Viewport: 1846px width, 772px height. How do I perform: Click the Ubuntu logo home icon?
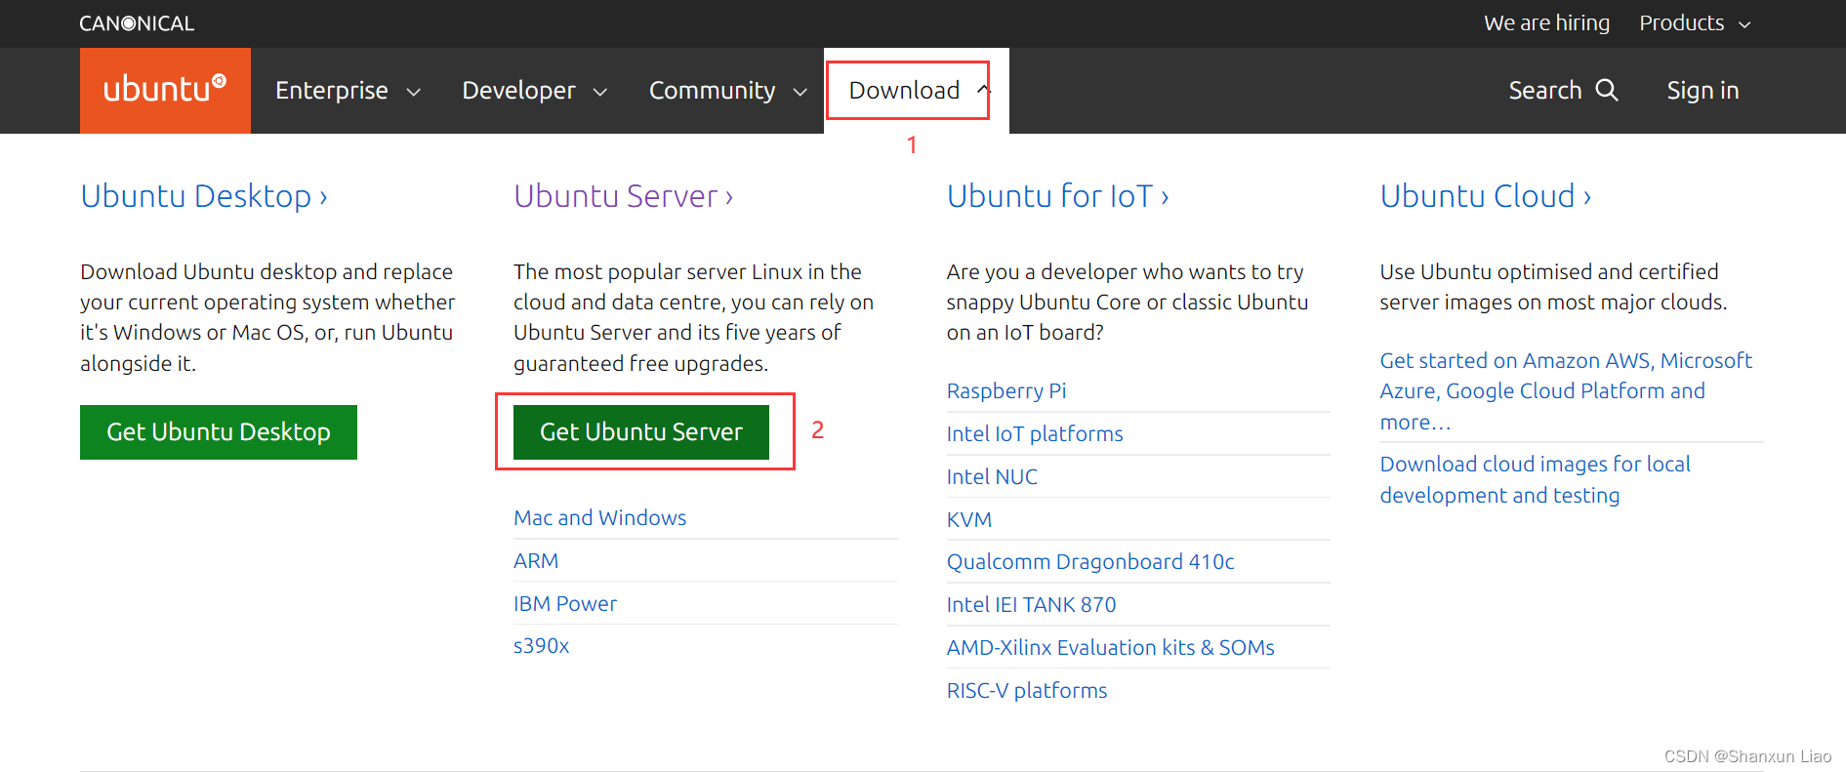coord(165,90)
